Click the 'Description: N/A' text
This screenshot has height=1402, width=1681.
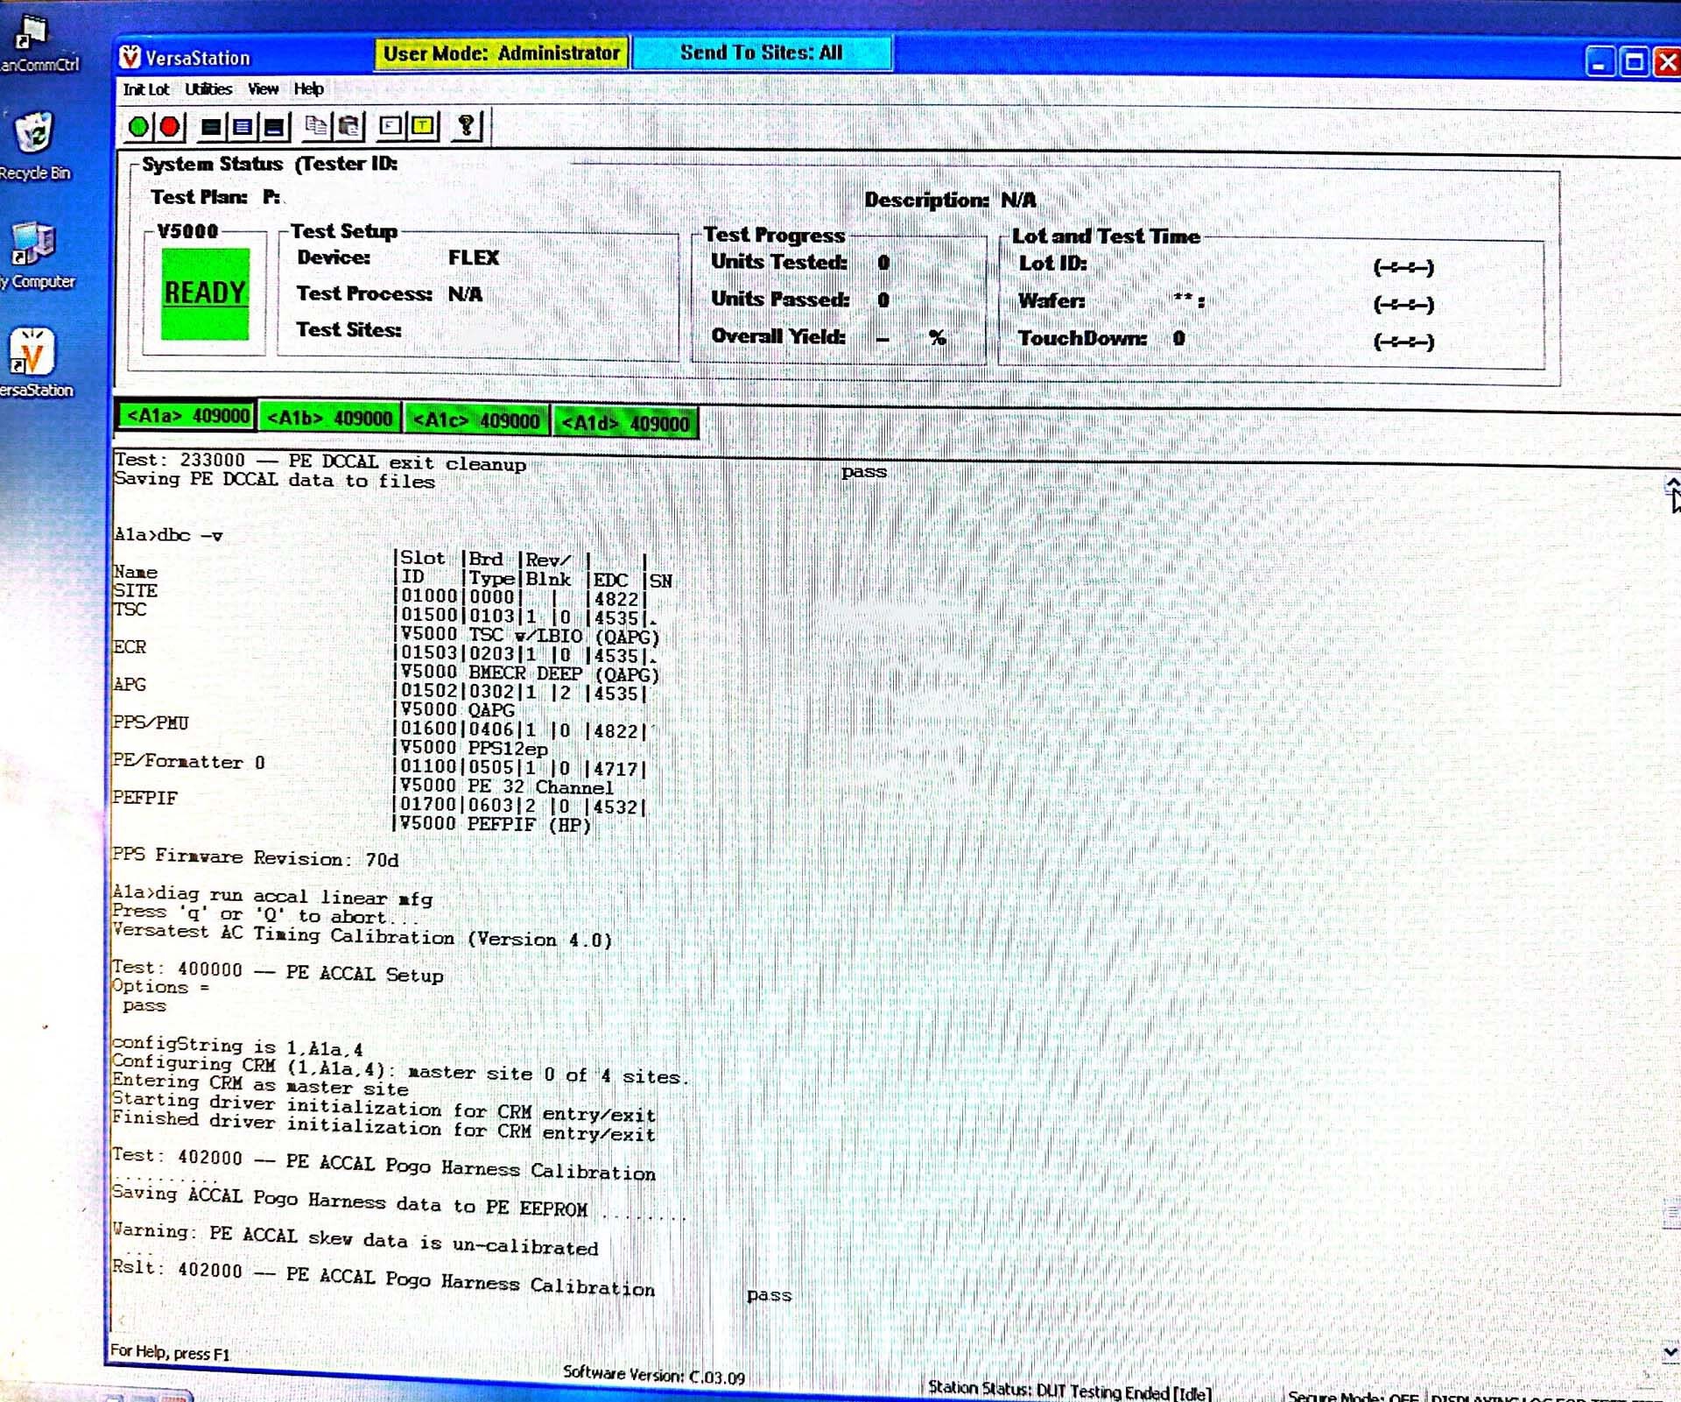(951, 200)
